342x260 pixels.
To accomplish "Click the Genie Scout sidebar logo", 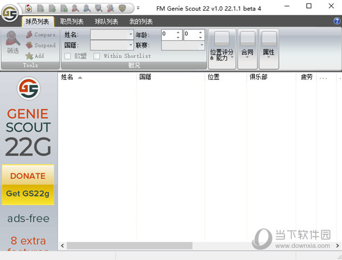I will [28, 88].
